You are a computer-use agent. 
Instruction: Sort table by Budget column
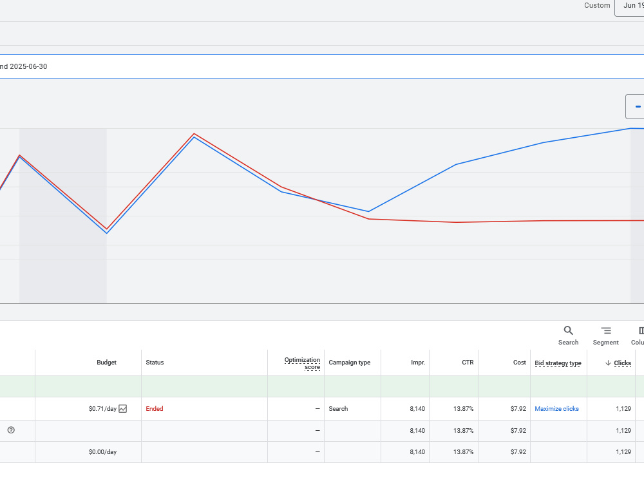(106, 362)
